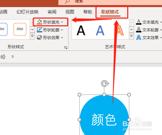Image resolution: width=162 pixels, height=135 pixels.
Task: Expand the 形状填充 dropdown arrow
Action: point(62,22)
